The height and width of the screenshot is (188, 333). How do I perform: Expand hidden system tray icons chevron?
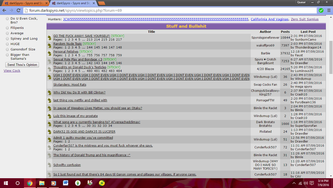[294, 183]
